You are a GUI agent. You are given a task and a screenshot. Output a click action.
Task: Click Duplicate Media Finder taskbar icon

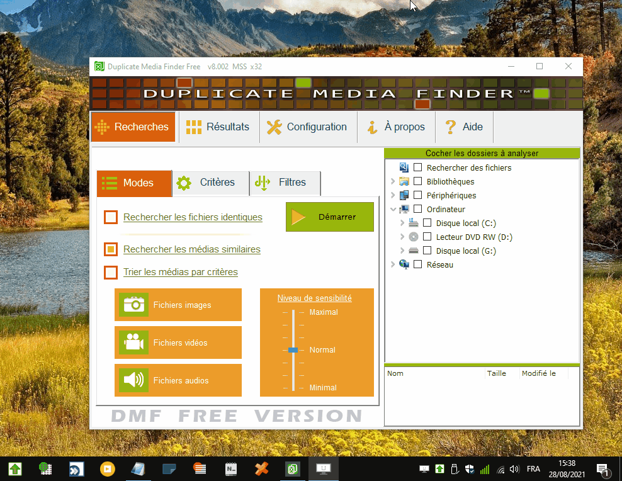pyautogui.click(x=292, y=469)
